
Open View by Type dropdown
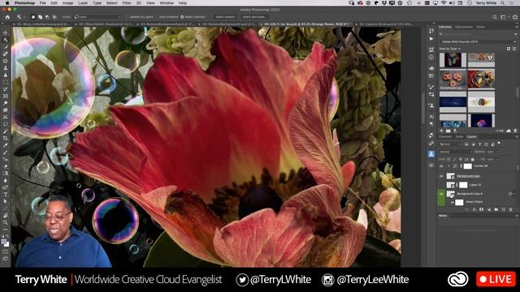point(450,49)
